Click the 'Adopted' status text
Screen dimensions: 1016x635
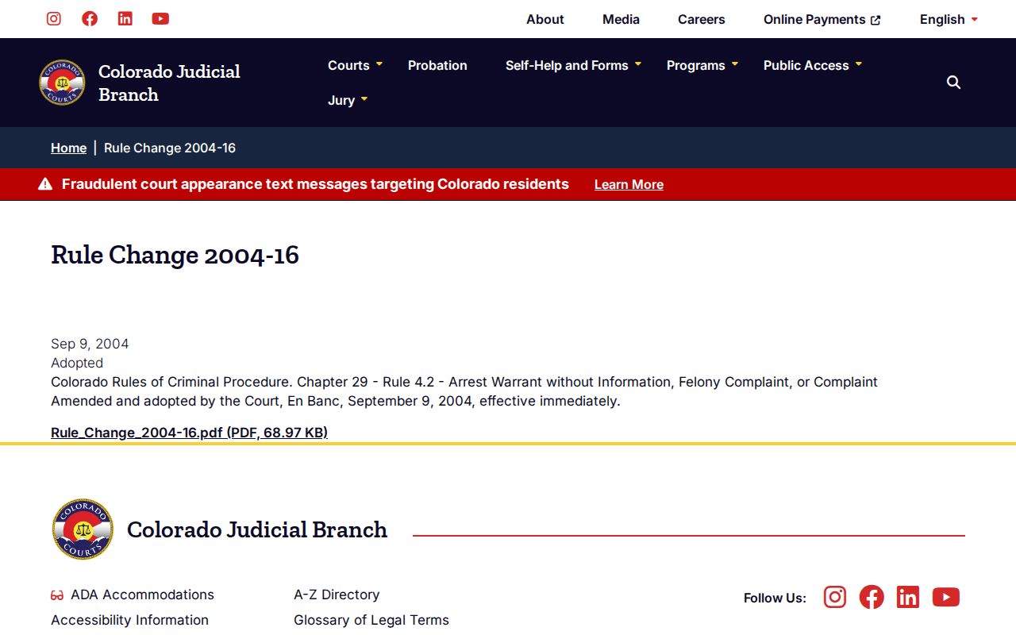tap(77, 363)
